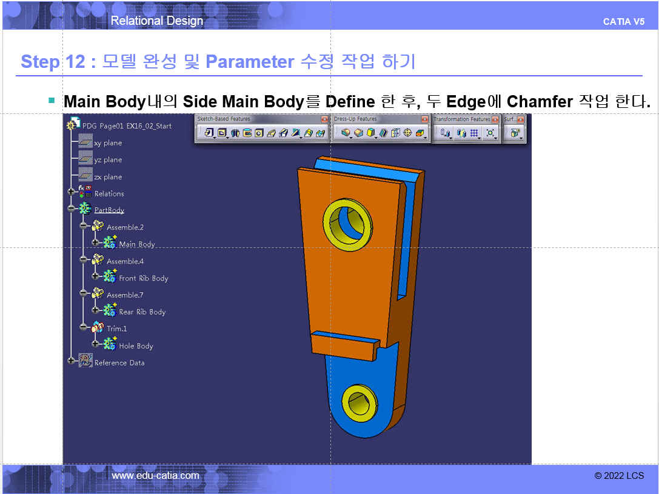Select the xy plane in the tree
This screenshot has height=494, width=659.
click(108, 143)
